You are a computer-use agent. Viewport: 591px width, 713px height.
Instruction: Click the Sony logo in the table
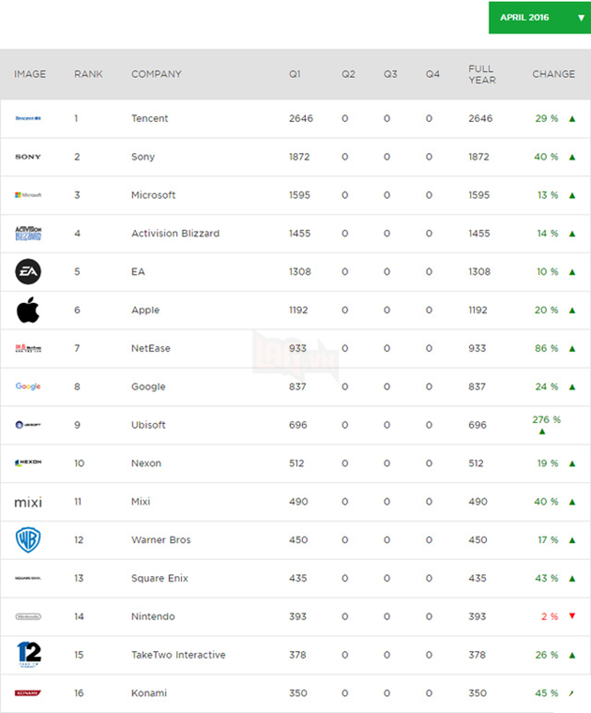pos(28,157)
